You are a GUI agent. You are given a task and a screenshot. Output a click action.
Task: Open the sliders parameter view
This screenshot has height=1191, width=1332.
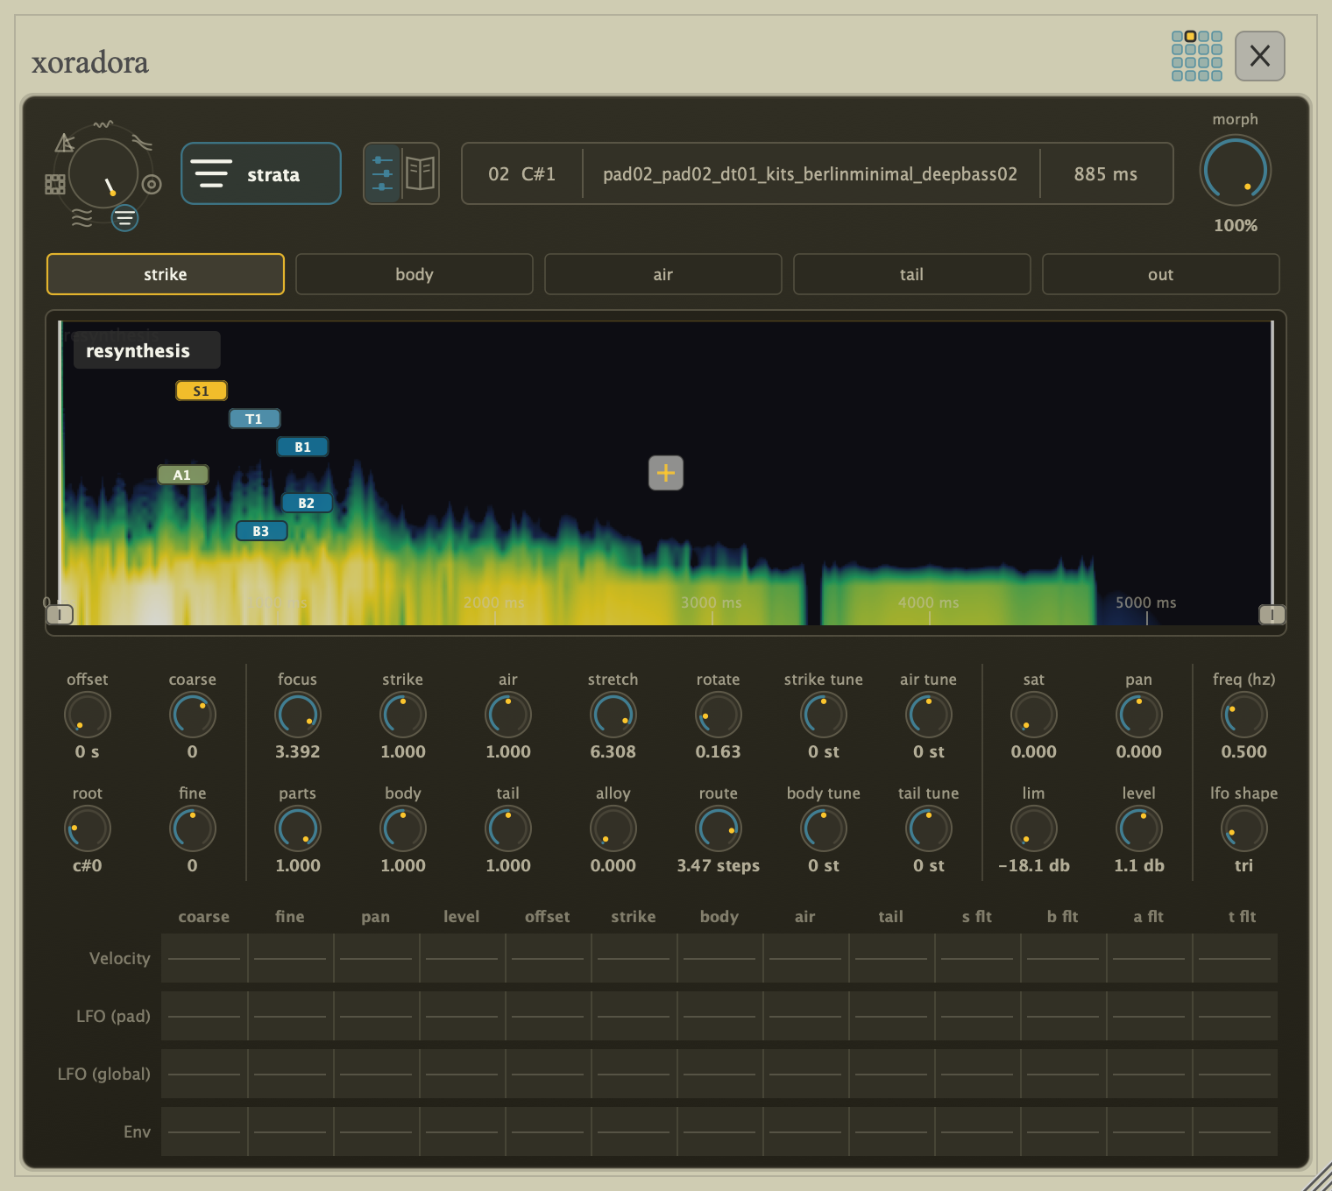(x=382, y=173)
